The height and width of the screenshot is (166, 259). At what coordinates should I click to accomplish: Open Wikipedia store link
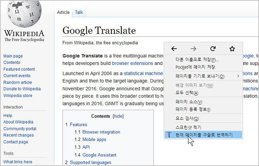[x=18, y=95]
